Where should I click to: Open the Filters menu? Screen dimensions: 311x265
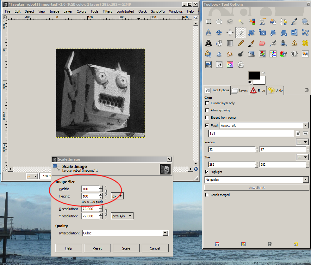107,11
